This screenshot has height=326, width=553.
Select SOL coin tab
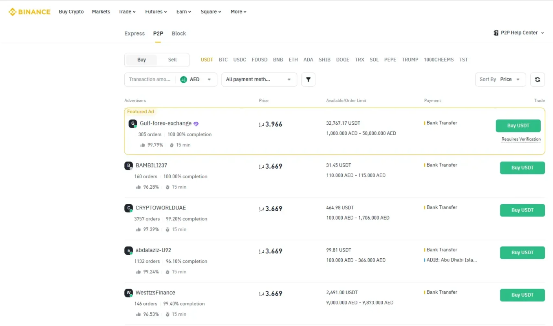click(x=374, y=60)
